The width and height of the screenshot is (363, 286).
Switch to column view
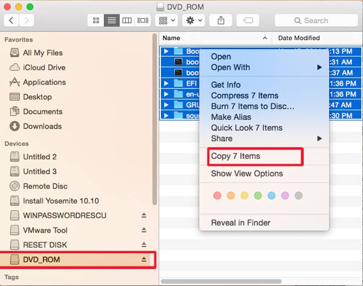[x=127, y=21]
